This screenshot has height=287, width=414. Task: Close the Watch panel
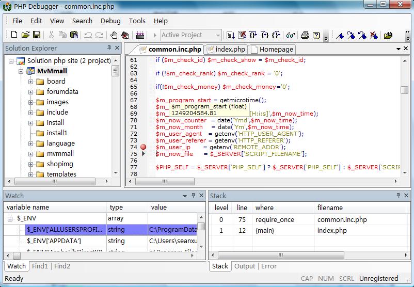[201, 196]
